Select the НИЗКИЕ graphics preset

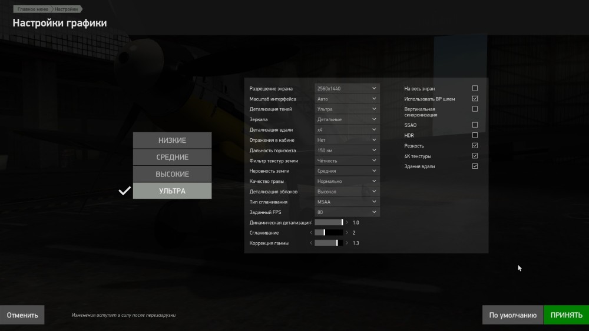pyautogui.click(x=172, y=140)
